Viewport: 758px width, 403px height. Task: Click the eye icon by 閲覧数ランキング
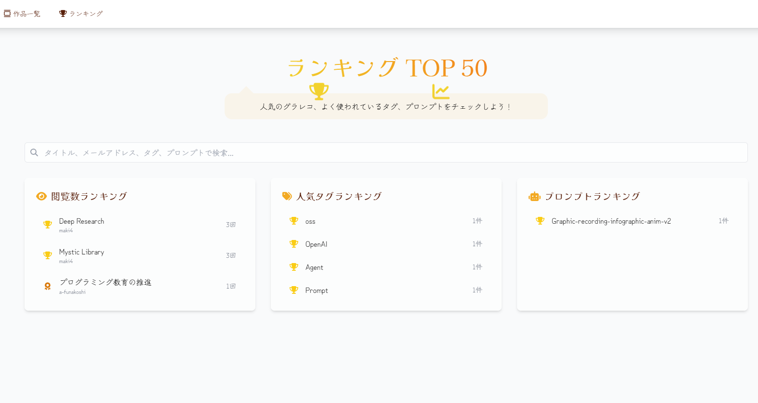(x=41, y=196)
